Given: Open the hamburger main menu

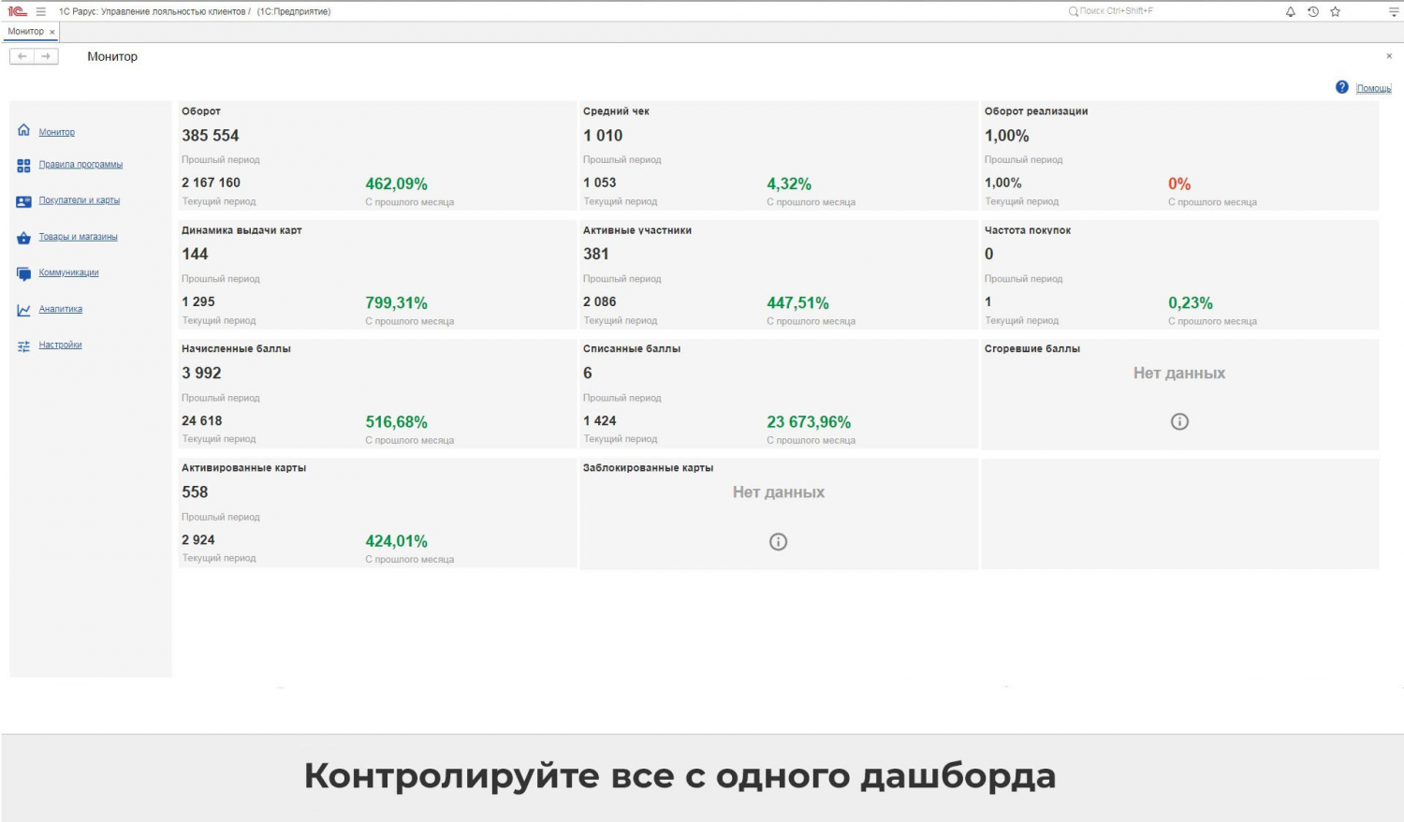Looking at the screenshot, I should pos(40,12).
